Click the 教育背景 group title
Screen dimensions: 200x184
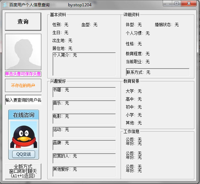(131, 81)
